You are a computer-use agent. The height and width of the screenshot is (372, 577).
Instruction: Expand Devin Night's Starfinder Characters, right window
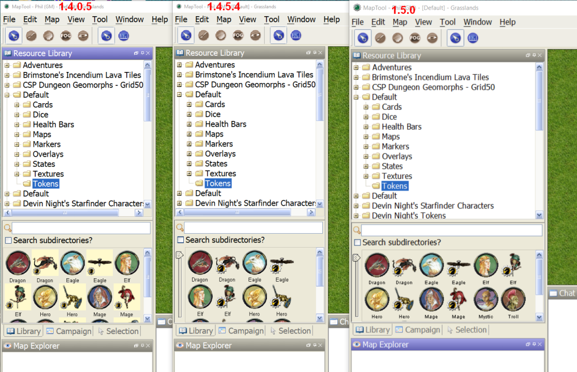[x=356, y=206]
